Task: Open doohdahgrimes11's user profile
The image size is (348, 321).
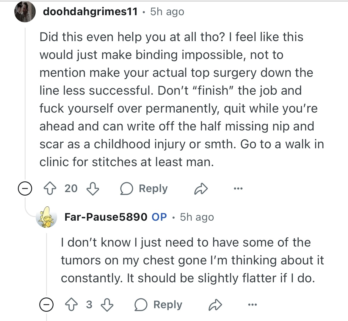Action: tap(90, 12)
